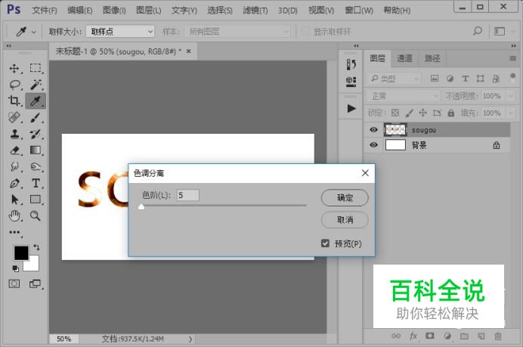Click the Actions play panel icon
This screenshot has width=523, height=347.
click(x=351, y=108)
